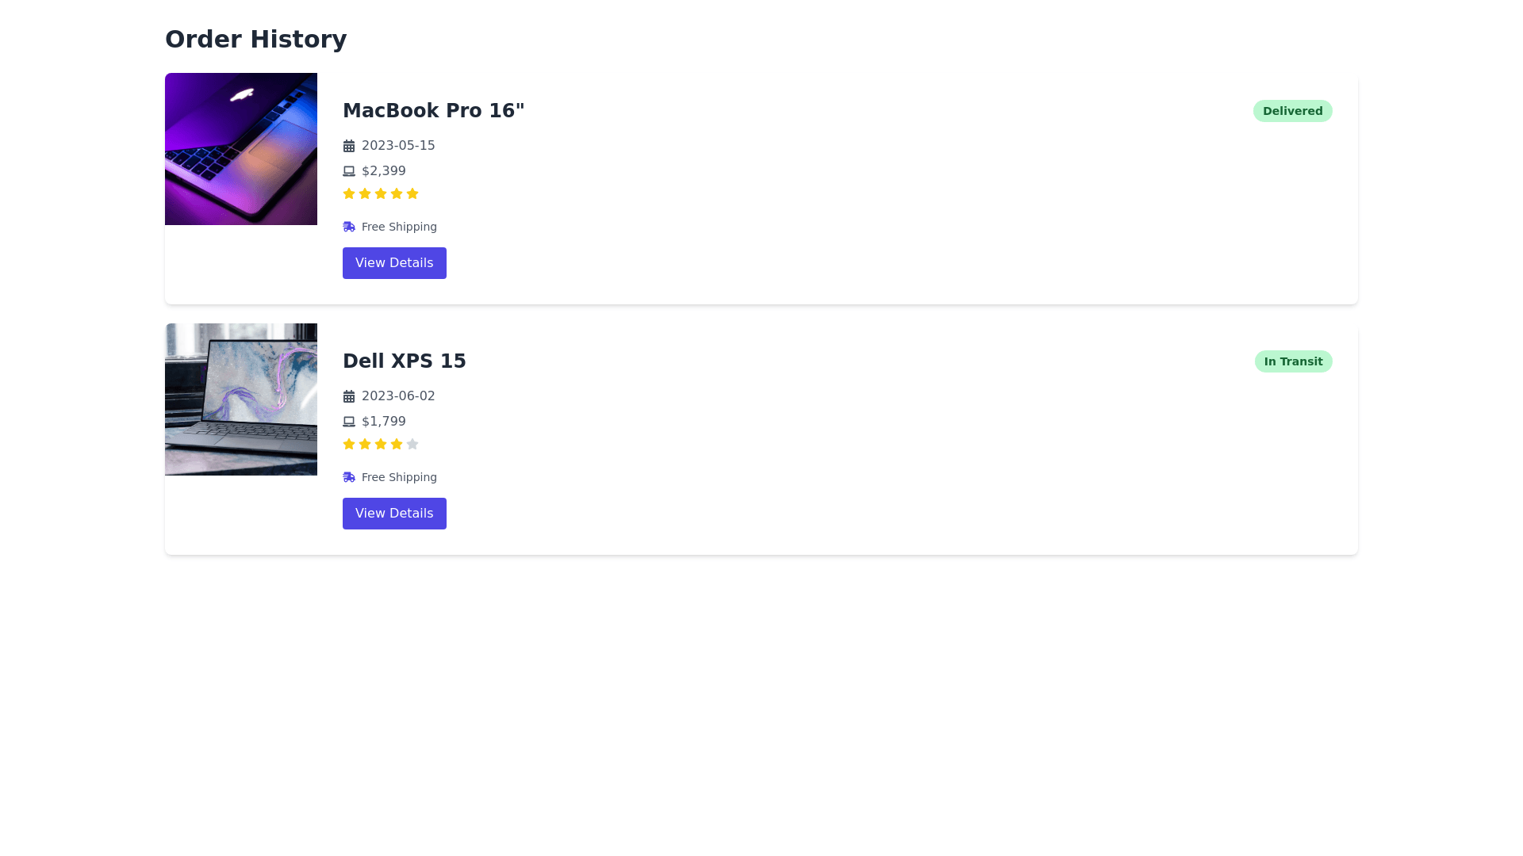The width and height of the screenshot is (1523, 856).
Task: Select the MacBook Pro 16" title
Action: [434, 111]
